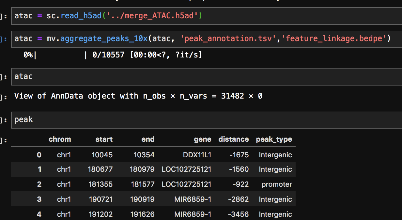Select 'LOC102725121' in the promoter row
Screen dimensions: 402x220
point(187,184)
